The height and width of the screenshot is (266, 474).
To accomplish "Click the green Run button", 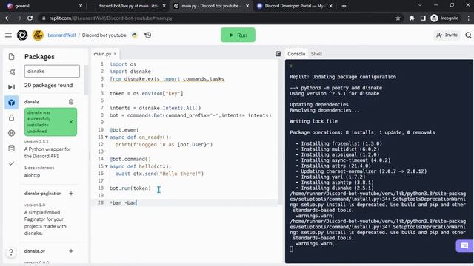I will click(238, 35).
